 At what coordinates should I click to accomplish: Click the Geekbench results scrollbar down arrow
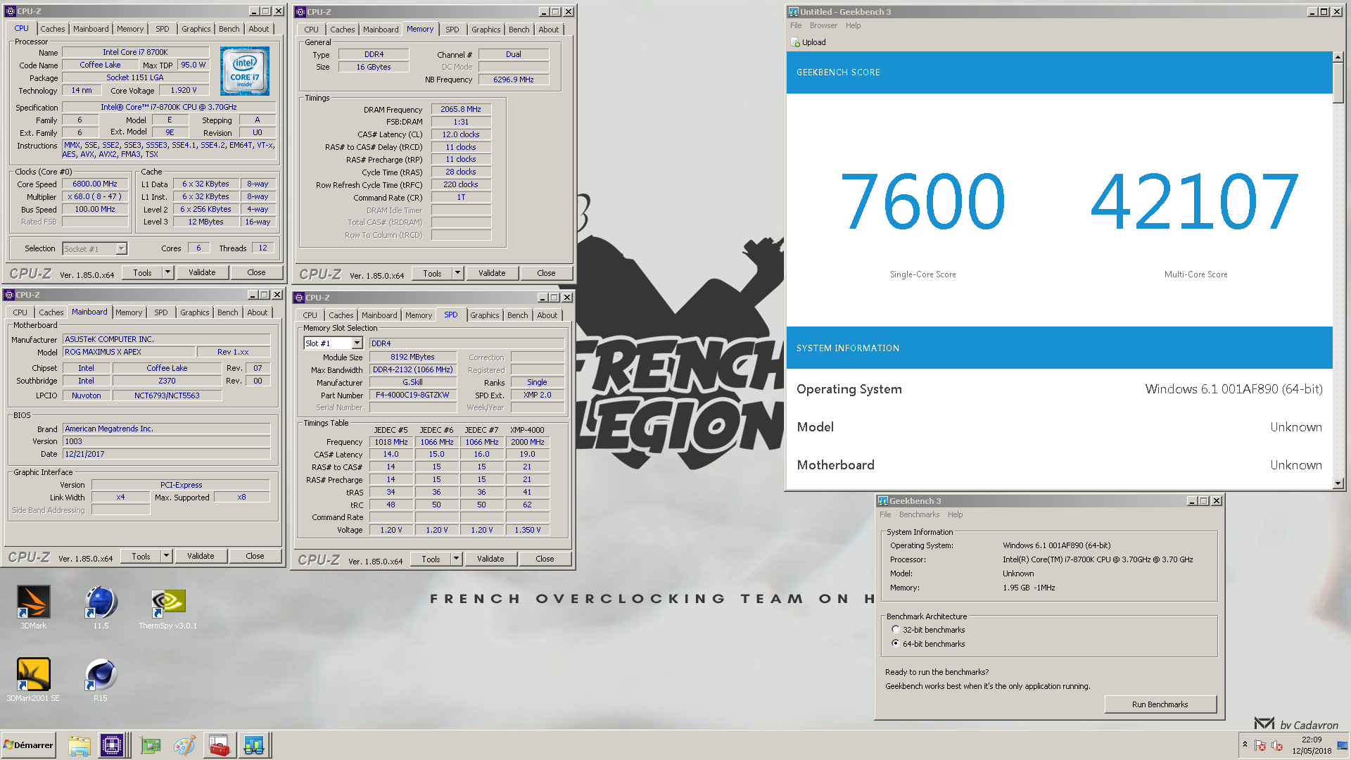tap(1338, 483)
